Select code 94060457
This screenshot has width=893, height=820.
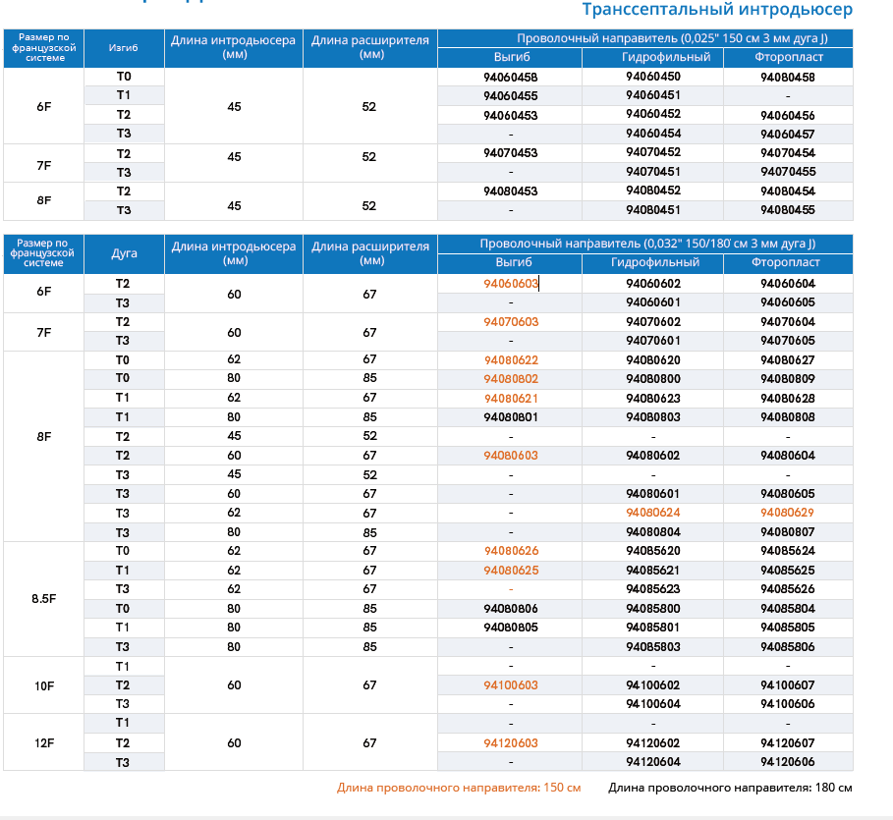[x=788, y=134]
